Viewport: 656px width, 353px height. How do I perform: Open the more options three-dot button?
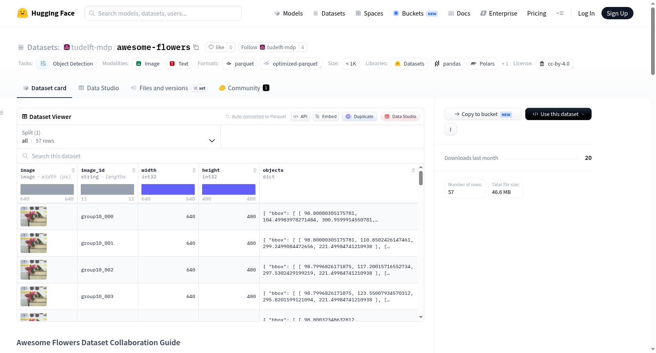click(x=451, y=130)
